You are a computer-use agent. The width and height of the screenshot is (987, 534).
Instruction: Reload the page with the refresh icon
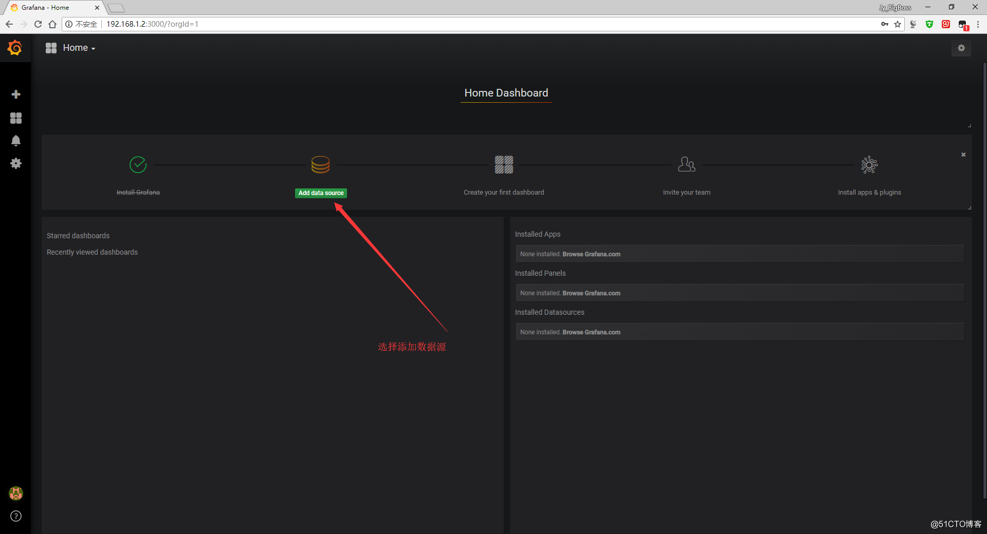38,24
